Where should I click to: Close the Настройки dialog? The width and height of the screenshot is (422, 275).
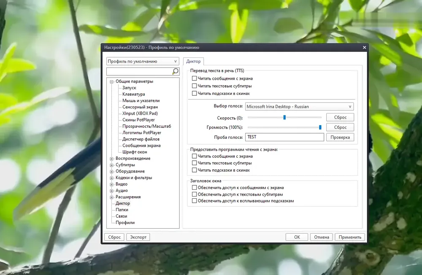(x=365, y=47)
